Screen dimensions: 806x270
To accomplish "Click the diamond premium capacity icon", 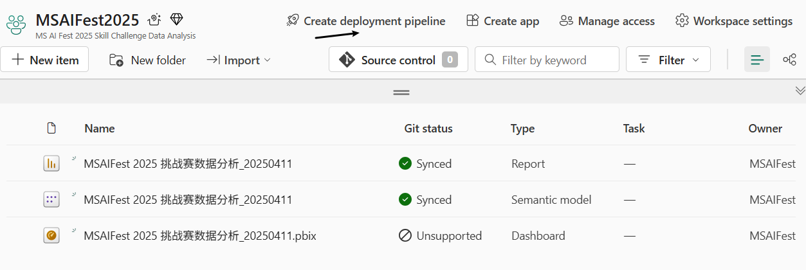I will tap(176, 20).
